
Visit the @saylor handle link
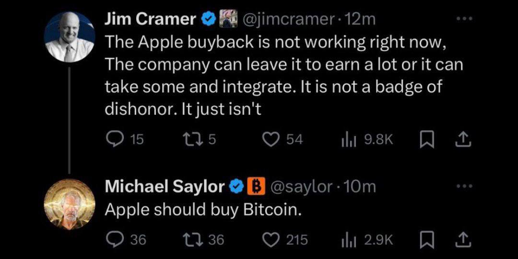pos(301,187)
